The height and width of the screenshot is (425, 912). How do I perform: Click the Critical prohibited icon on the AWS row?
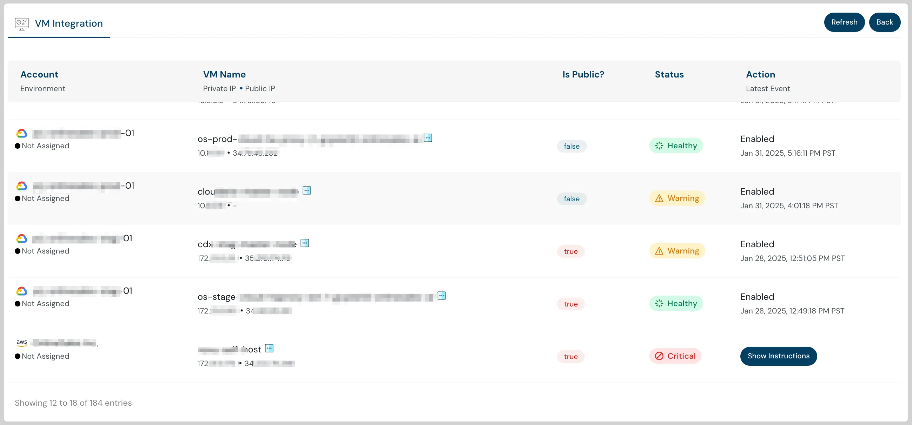point(659,356)
